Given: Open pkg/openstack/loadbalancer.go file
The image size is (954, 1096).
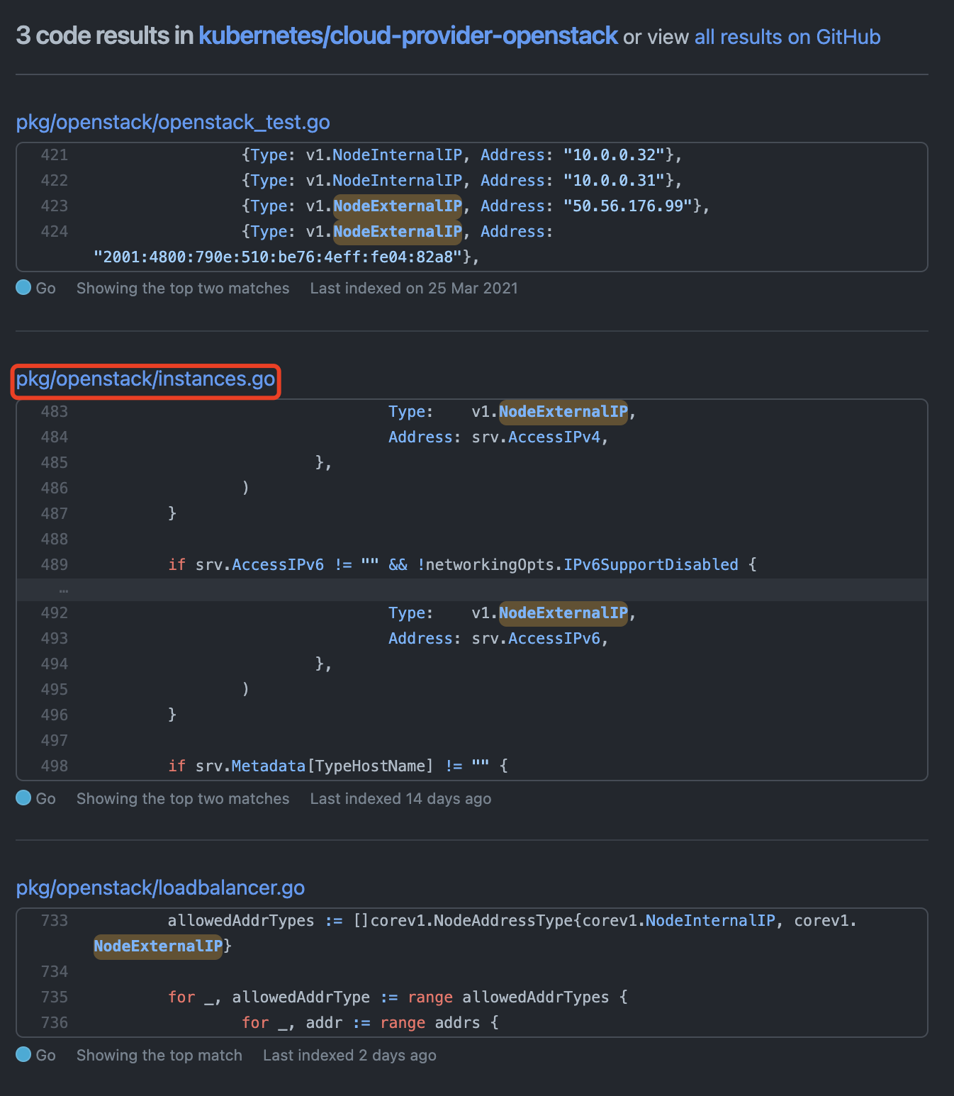Looking at the screenshot, I should click(160, 888).
